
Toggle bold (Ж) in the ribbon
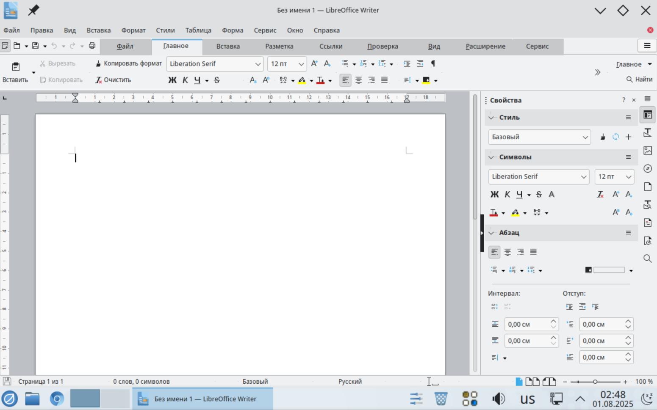(172, 80)
